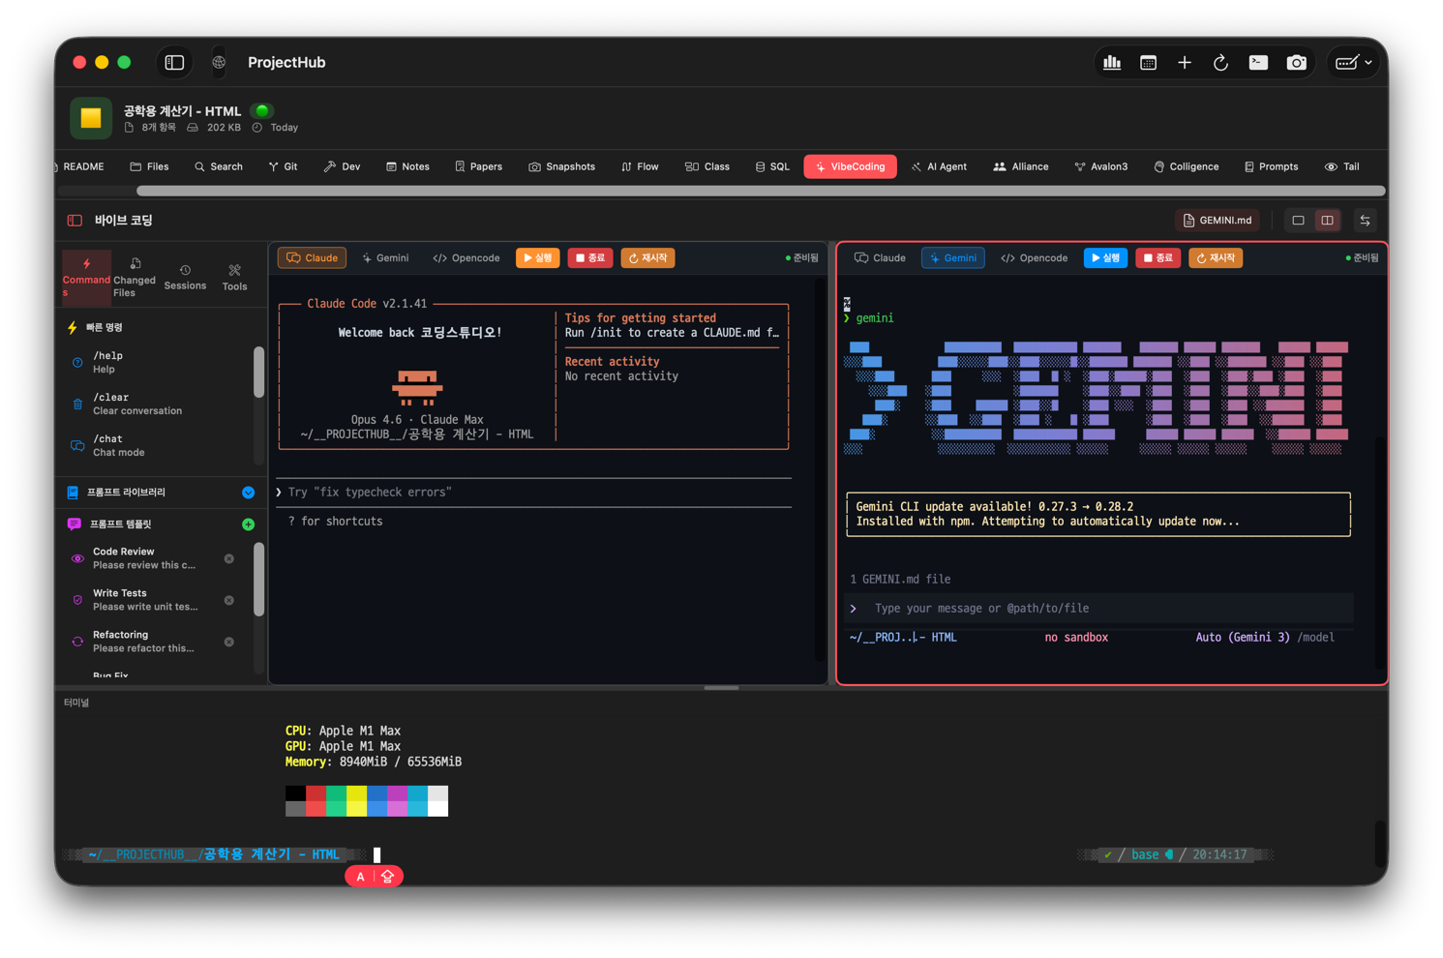Viewport: 1443px width, 958px height.
Task: Switch to Sessions sidebar tab
Action: 185,278
